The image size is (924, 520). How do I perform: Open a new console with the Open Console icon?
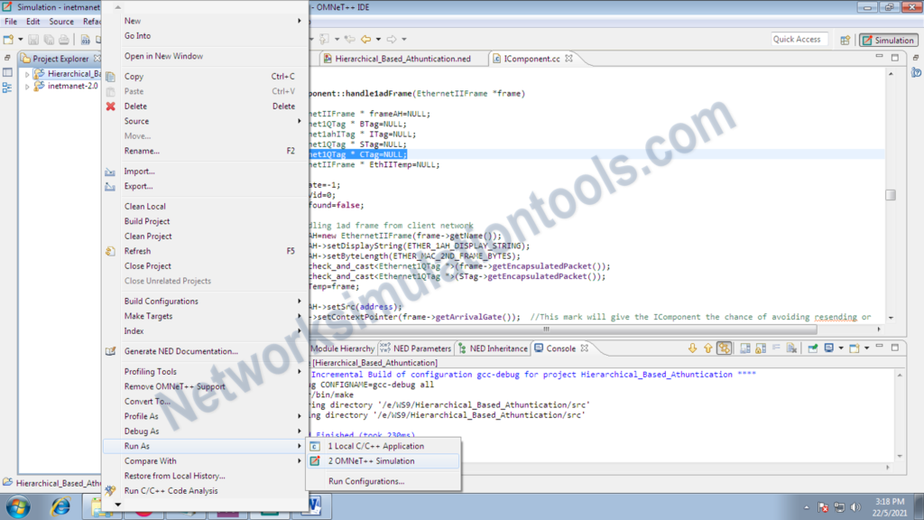[854, 348]
